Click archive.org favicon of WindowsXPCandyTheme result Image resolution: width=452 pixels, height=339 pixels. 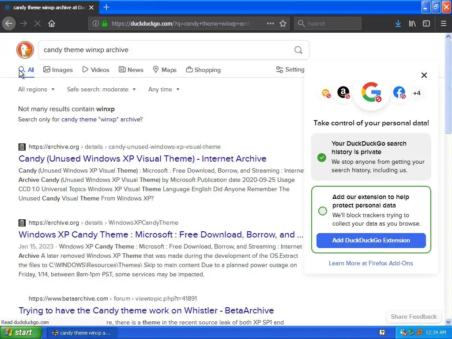[22, 223]
